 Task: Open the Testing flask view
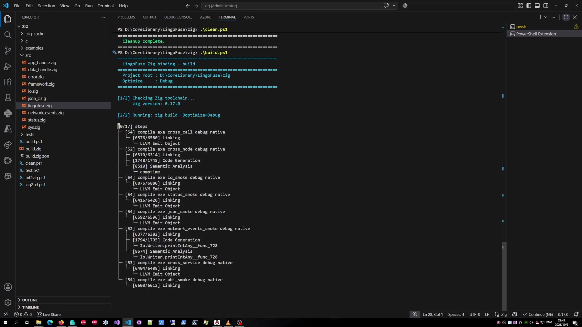8,97
